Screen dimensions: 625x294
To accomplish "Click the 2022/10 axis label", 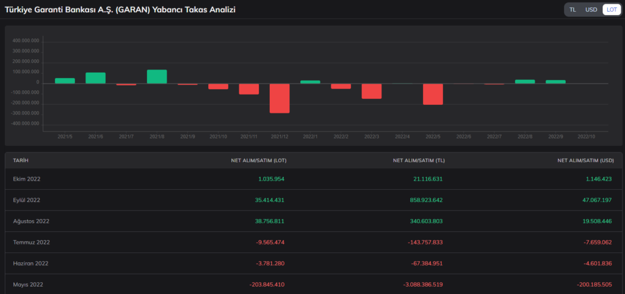I will pyautogui.click(x=587, y=136).
